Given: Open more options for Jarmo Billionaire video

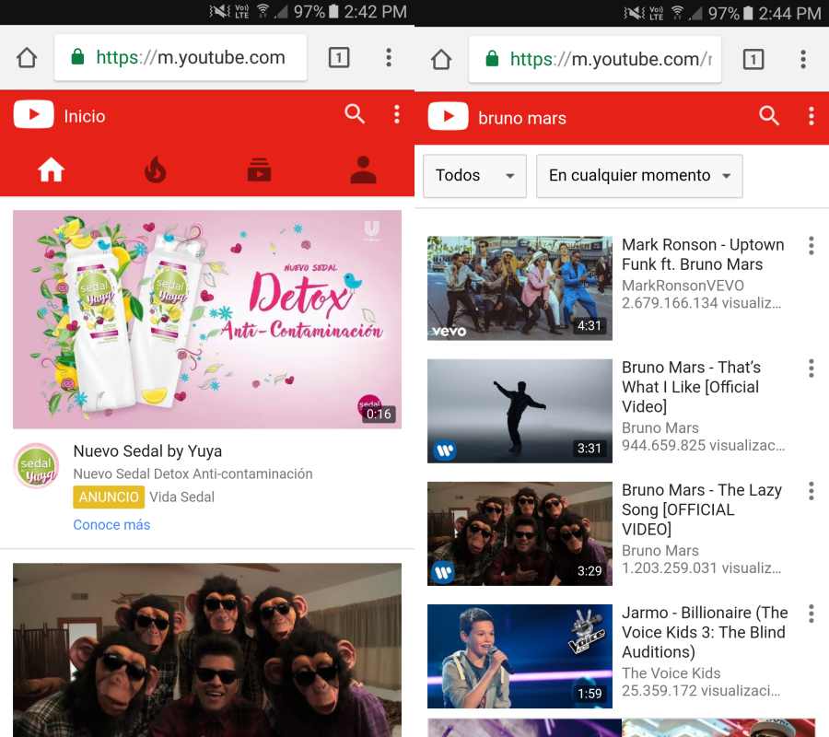Looking at the screenshot, I should [x=811, y=614].
